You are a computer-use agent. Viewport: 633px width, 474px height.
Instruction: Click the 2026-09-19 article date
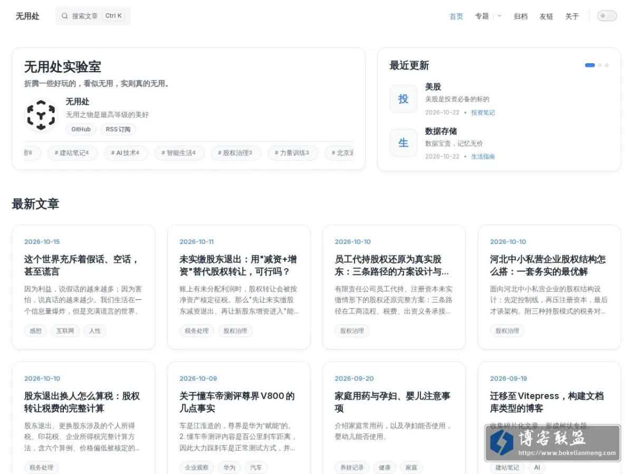[510, 378]
